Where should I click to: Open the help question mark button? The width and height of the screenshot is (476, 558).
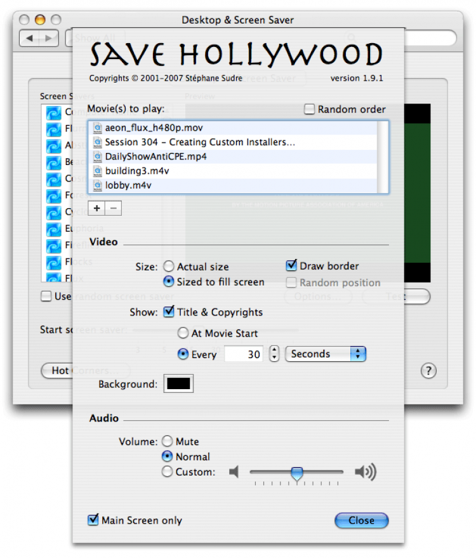pos(428,371)
